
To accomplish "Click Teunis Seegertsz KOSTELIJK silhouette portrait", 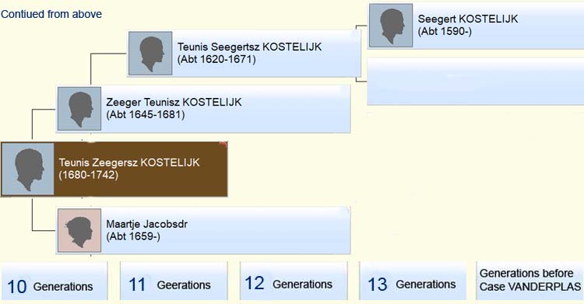I will point(150,53).
